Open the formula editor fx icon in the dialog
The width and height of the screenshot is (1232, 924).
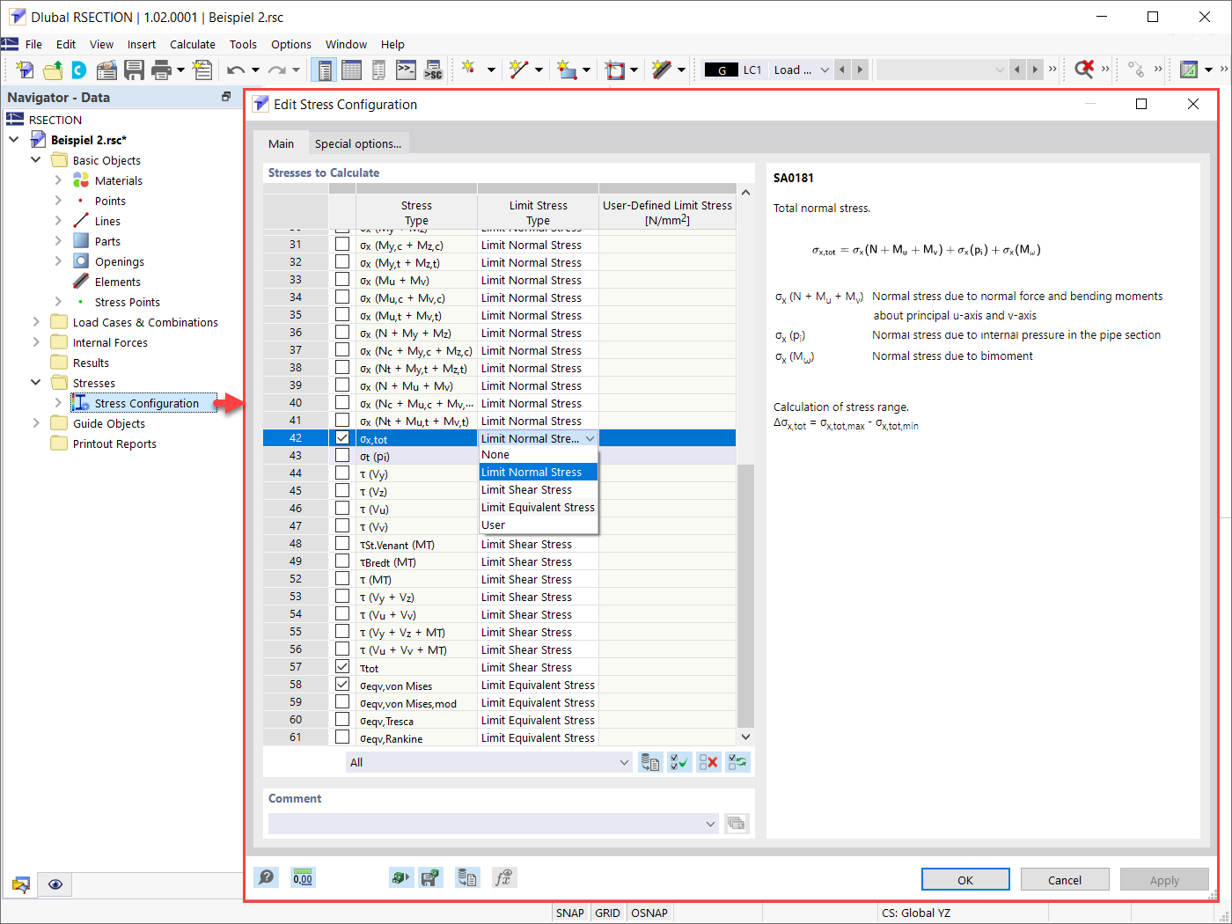click(x=504, y=876)
